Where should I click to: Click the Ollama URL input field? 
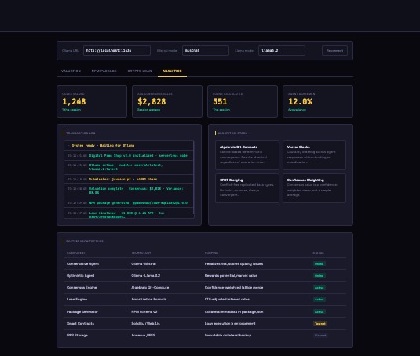click(117, 50)
